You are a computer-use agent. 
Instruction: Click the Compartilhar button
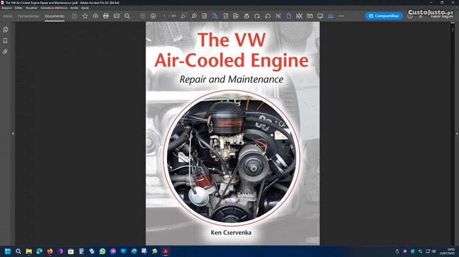pos(383,16)
